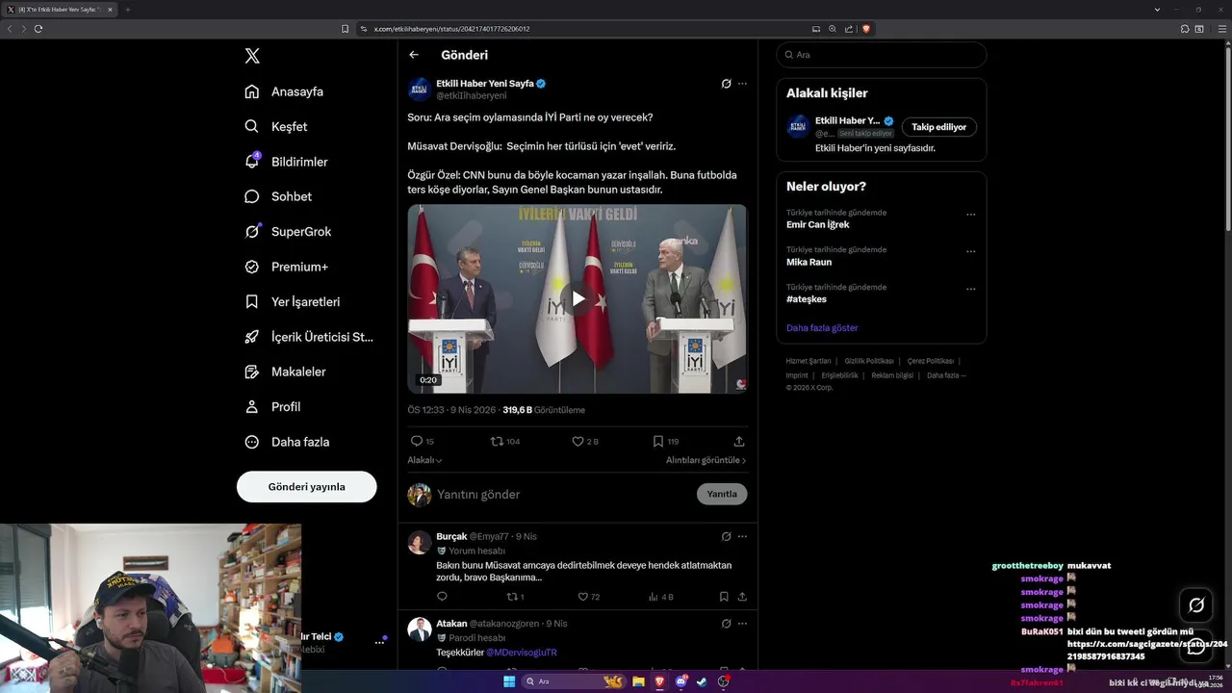This screenshot has width=1232, height=693.
Task: Click Grok icon on main post
Action: (727, 84)
